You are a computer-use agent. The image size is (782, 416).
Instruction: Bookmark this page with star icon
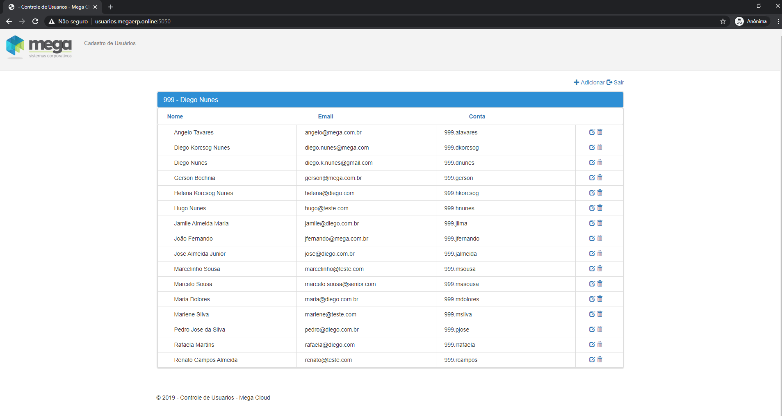(x=723, y=21)
